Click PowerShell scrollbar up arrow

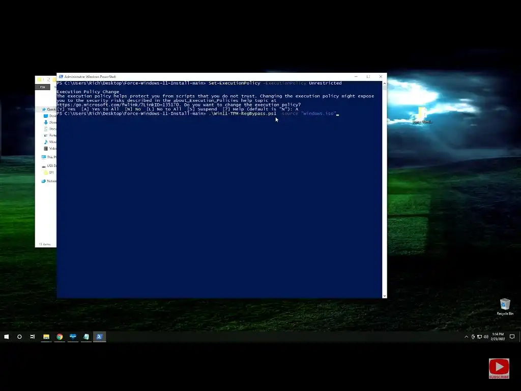tap(385, 83)
